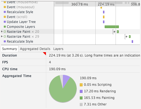The height and width of the screenshot is (109, 141).
Task: Click the Event (mouseout) record
Action: [x=20, y=7]
